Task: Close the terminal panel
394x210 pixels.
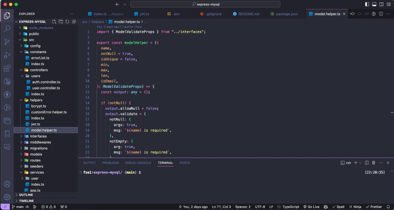Action: pos(388,163)
